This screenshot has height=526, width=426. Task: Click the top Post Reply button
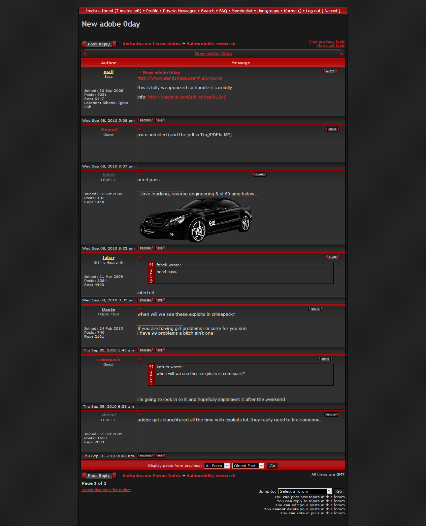tap(99, 44)
